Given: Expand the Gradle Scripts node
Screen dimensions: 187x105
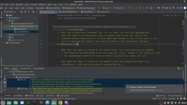Looking at the screenshot, I should point(5,43).
